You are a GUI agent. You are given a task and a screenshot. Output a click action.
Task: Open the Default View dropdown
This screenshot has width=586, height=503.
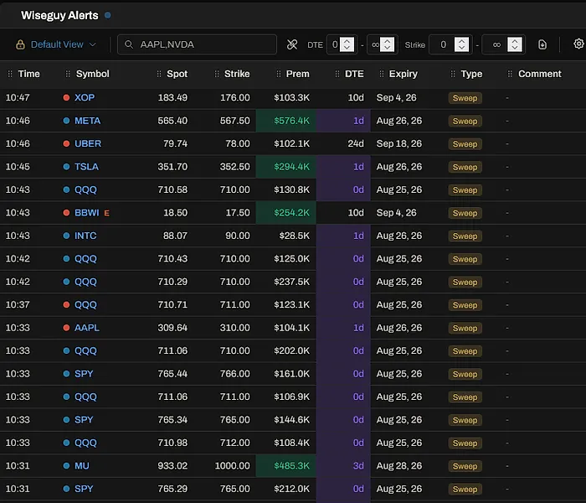coord(63,44)
